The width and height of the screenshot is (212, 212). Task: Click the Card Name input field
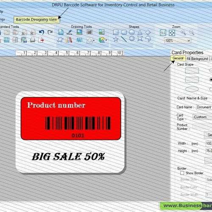pyautogui.click(x=204, y=107)
